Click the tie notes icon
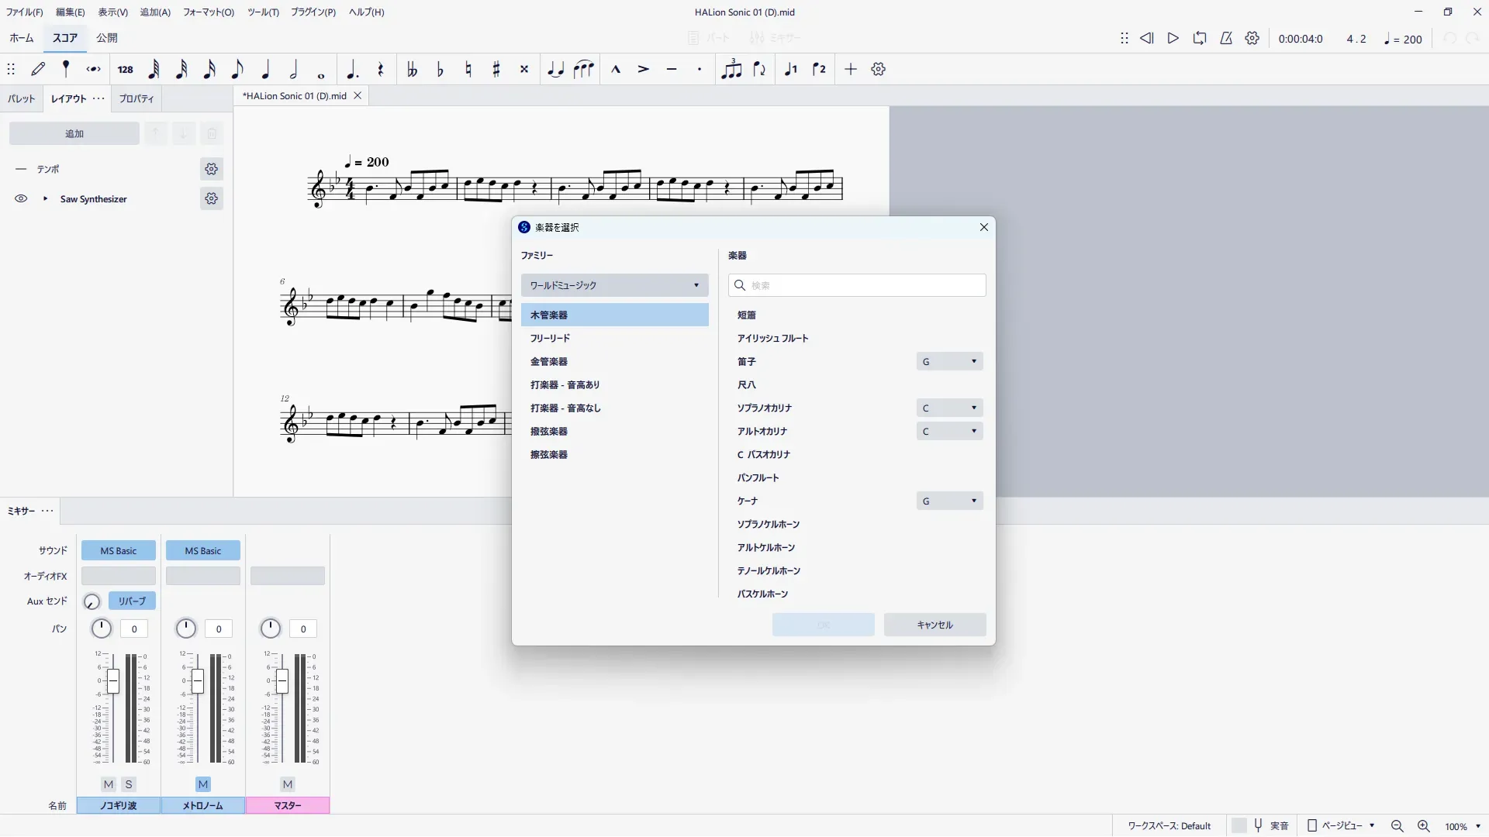Screen dimensions: 1489x837 pyautogui.click(x=555, y=70)
